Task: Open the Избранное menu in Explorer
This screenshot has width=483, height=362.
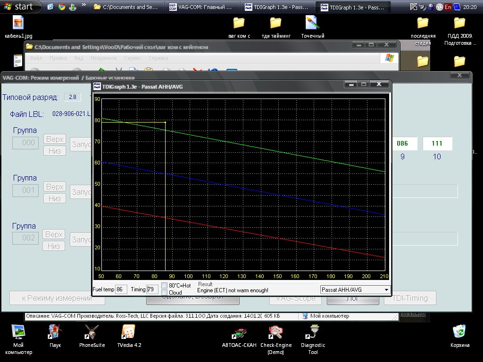Action: (x=103, y=58)
